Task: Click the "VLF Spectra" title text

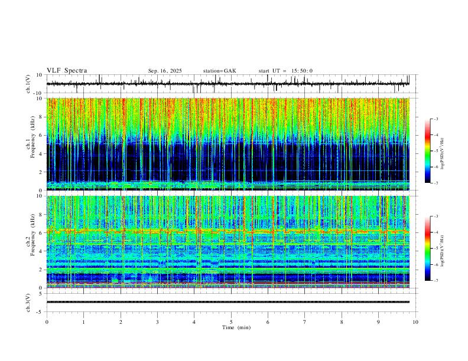Action: [x=67, y=71]
